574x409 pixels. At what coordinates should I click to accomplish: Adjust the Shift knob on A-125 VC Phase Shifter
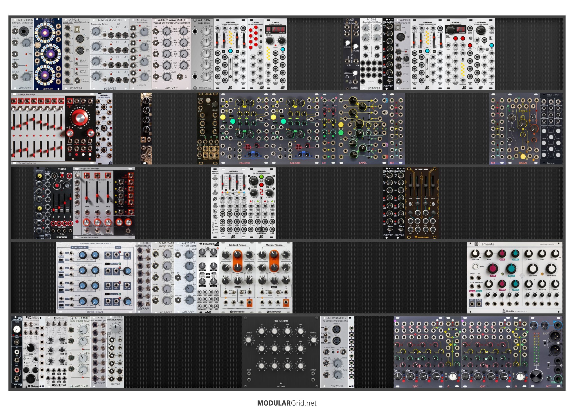point(190,266)
